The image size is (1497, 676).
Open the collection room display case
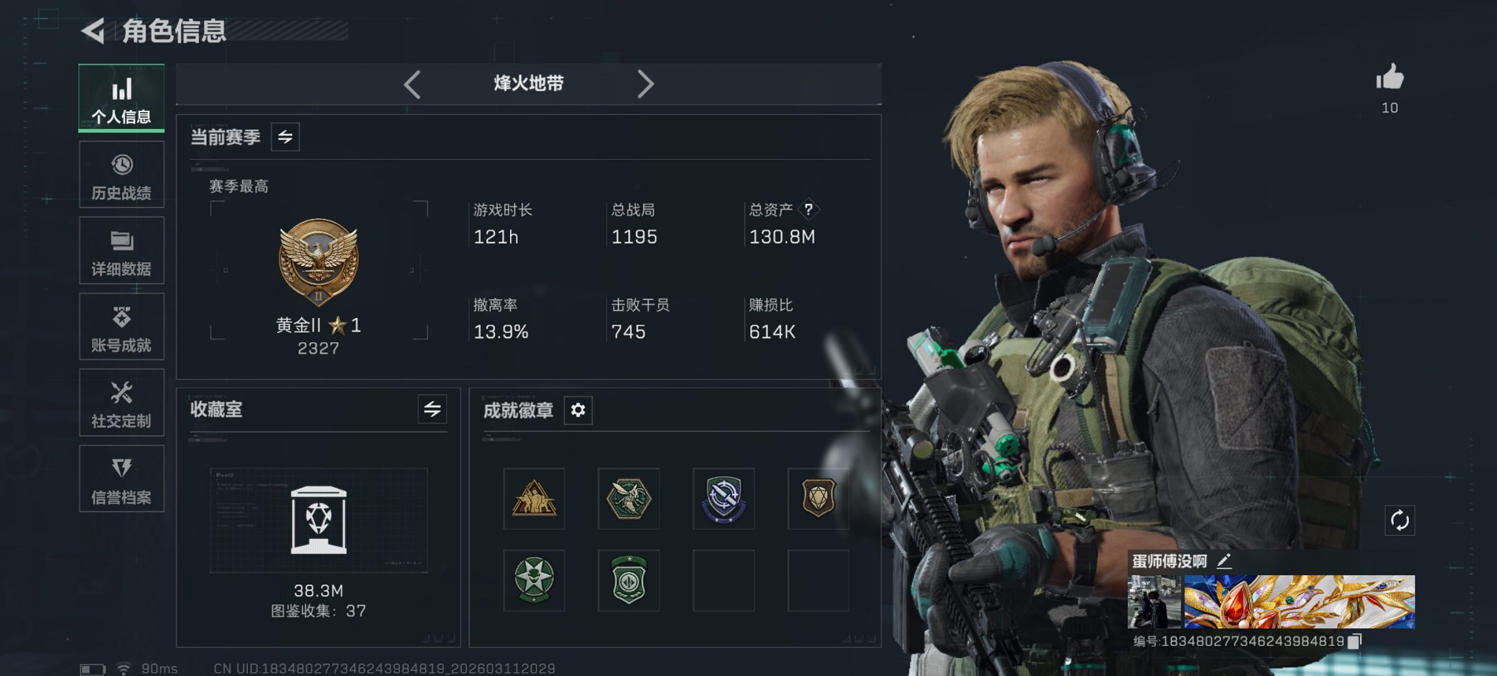[318, 520]
